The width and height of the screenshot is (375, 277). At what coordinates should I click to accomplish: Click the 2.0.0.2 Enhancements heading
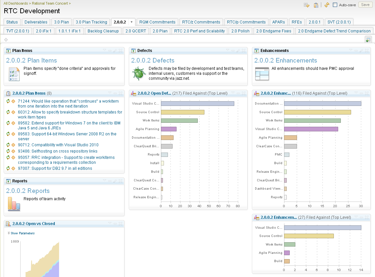click(x=285, y=60)
